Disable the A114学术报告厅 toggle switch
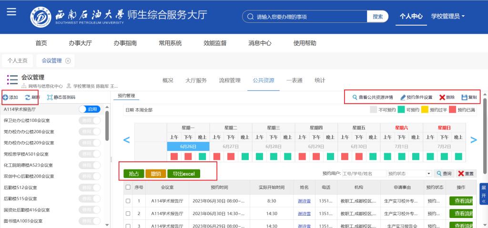 90,109
